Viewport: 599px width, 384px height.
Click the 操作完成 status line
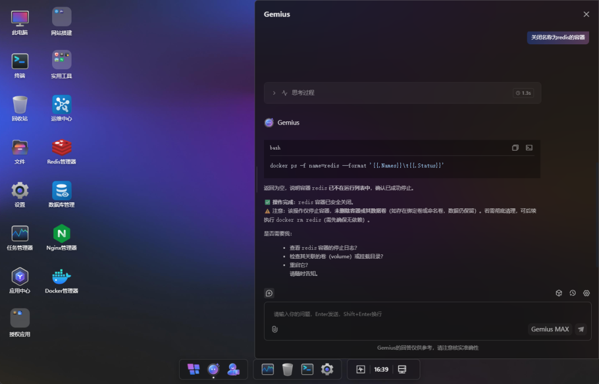click(310, 202)
